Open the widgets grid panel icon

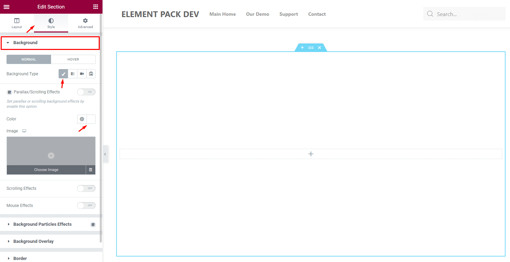pos(95,7)
